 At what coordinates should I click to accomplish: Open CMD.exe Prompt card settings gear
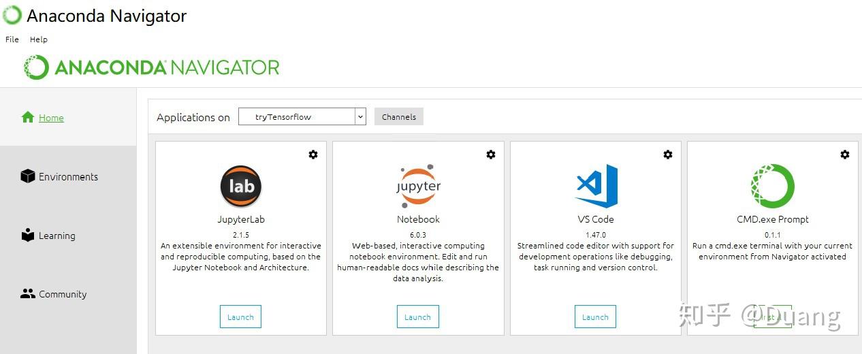point(845,155)
